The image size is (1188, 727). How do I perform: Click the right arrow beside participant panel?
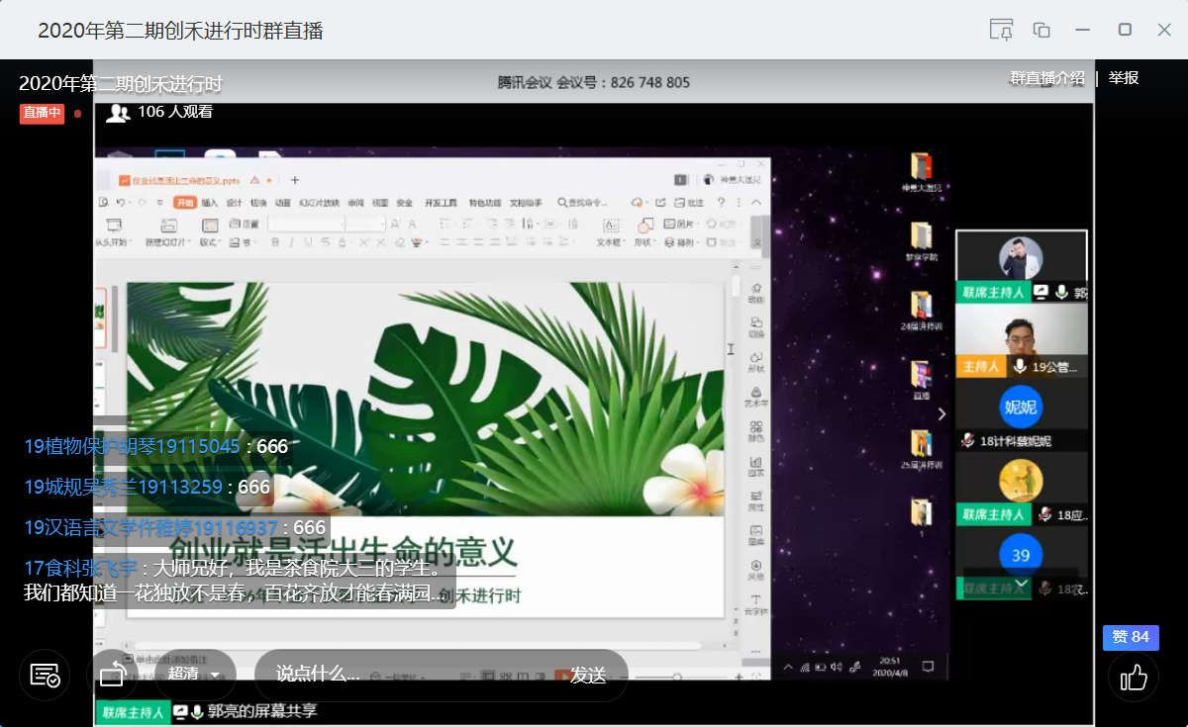941,413
